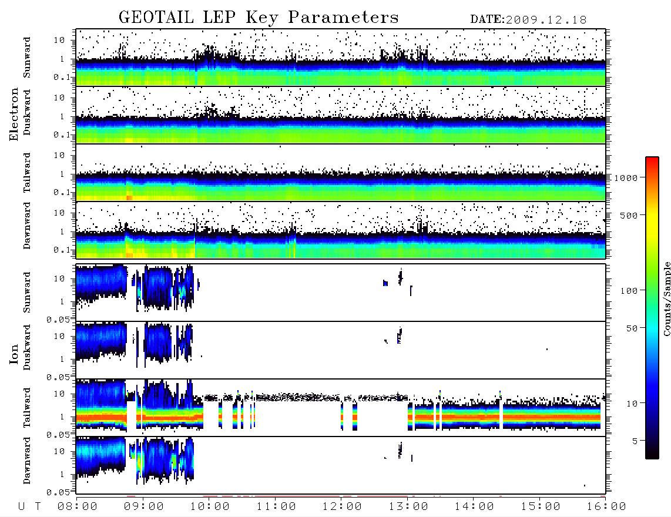Click the 13:00 time tick label

coord(408,507)
